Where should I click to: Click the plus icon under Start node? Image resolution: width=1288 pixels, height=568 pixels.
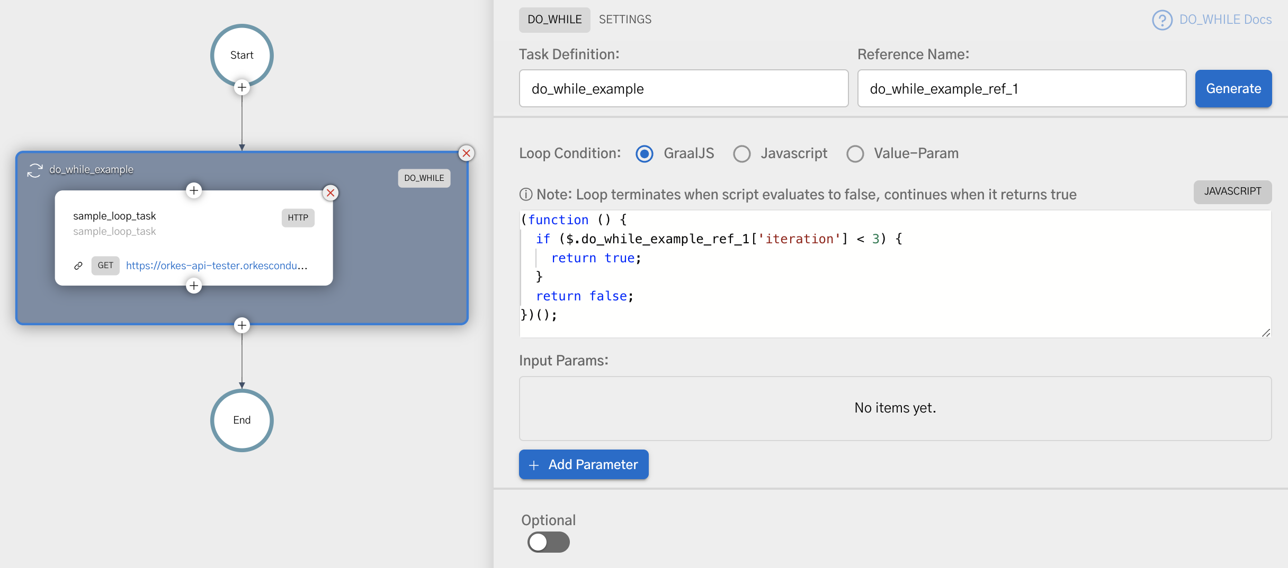242,87
